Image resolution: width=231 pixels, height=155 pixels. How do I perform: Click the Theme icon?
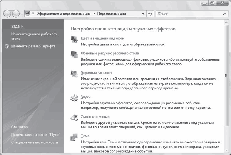point(74,137)
